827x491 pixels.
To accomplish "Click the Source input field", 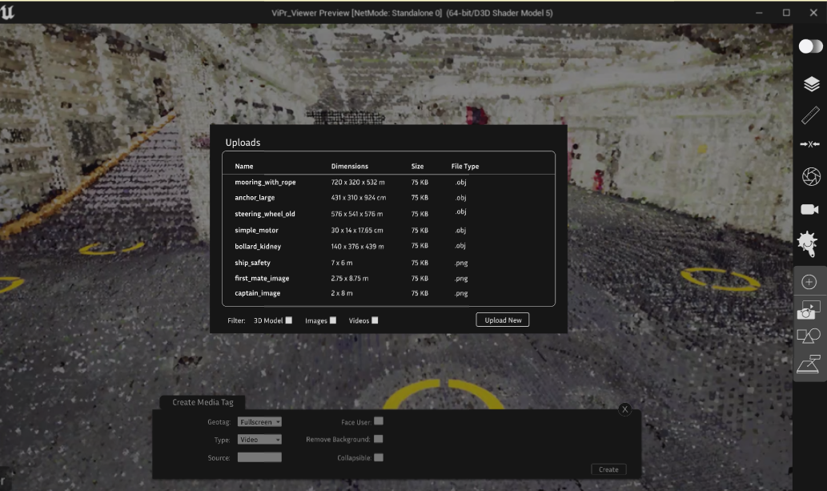I will click(259, 457).
